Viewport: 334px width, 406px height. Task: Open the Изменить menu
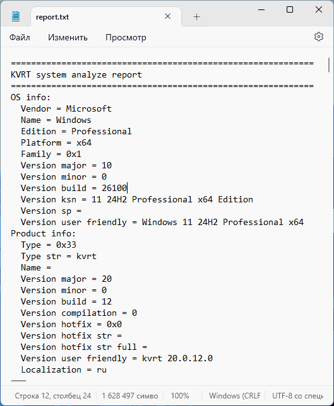coord(68,38)
